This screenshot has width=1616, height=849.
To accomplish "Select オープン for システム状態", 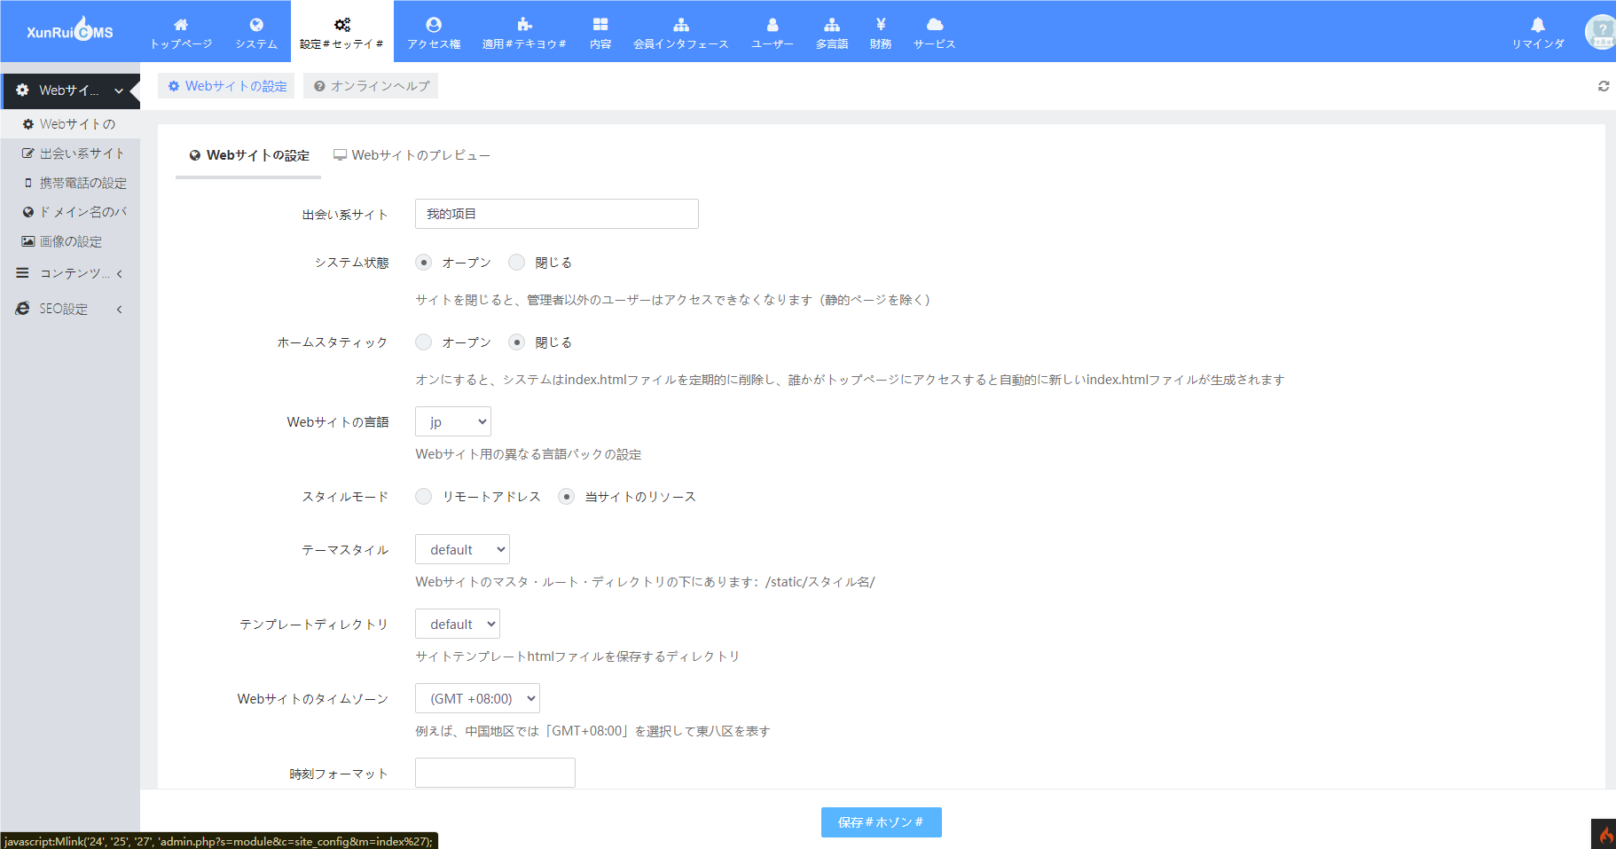I will click(x=424, y=263).
